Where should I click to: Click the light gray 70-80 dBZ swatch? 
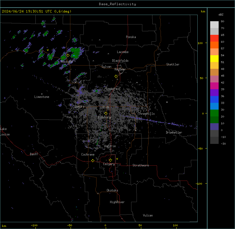click(214, 25)
